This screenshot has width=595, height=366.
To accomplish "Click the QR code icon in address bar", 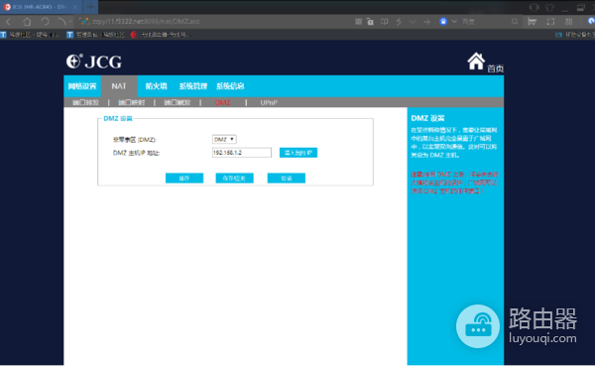I will pos(358,22).
